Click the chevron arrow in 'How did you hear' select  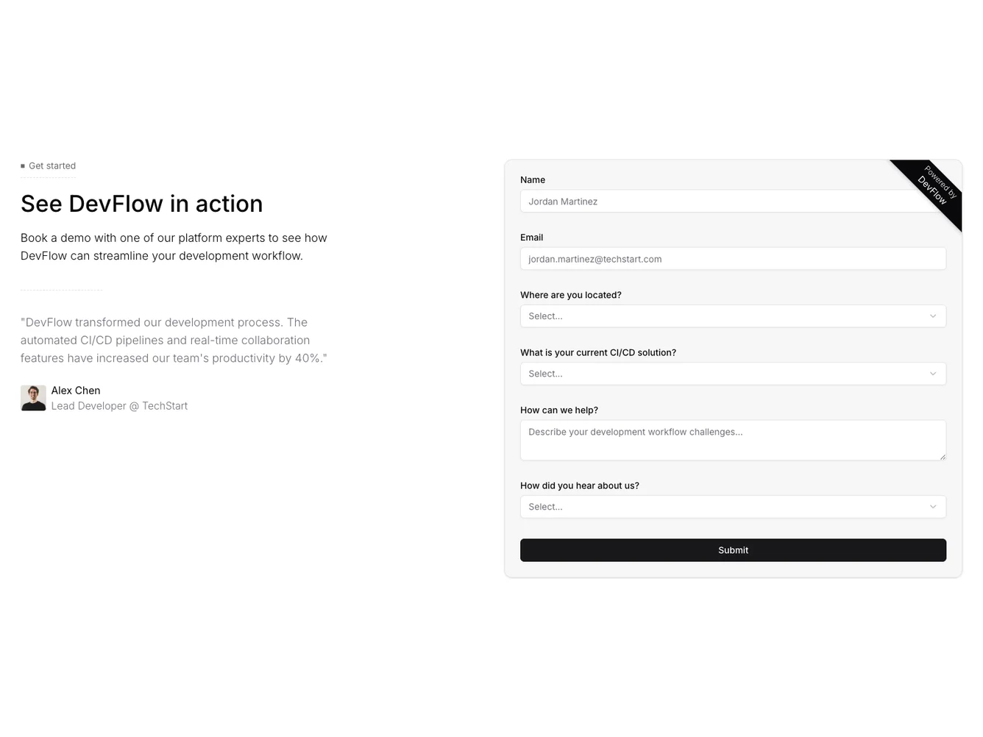pyautogui.click(x=933, y=507)
